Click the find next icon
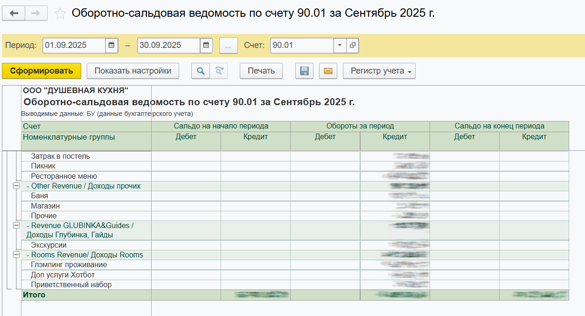This screenshot has height=316, width=585. click(x=218, y=71)
